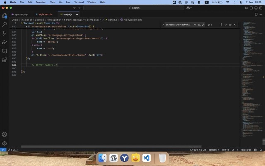
Task: Click Spaces: 4 indentation setting
Action: pyautogui.click(x=214, y=149)
